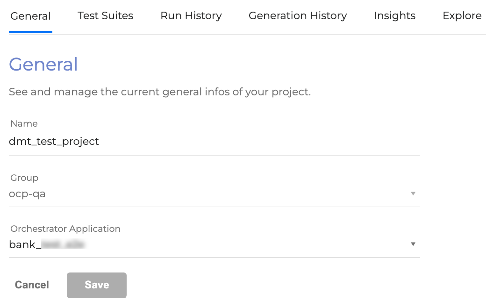486x301 pixels.
Task: Select the General tab
Action: pos(30,16)
